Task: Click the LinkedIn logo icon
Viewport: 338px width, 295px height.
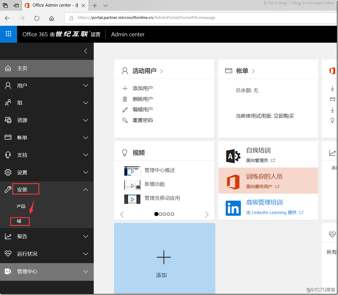Action: (x=233, y=208)
